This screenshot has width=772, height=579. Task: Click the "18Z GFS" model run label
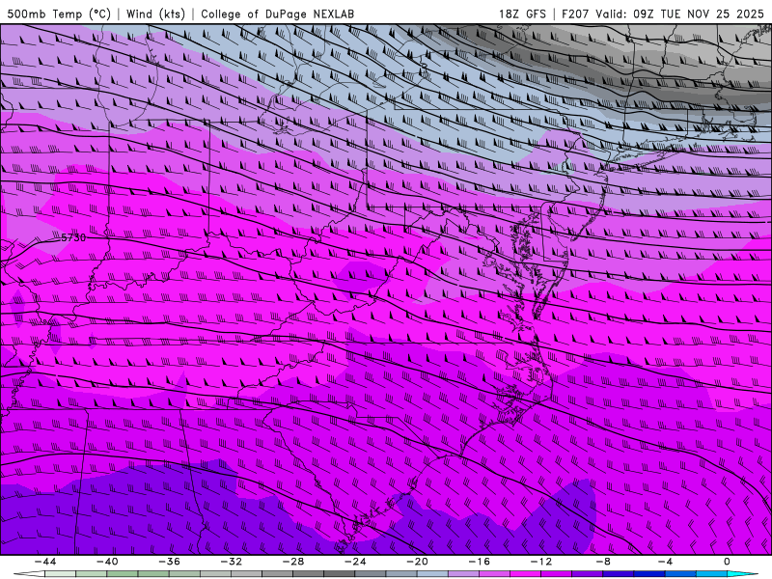pos(522,14)
